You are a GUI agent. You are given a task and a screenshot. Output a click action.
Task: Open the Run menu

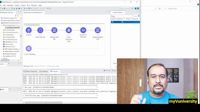28,5
